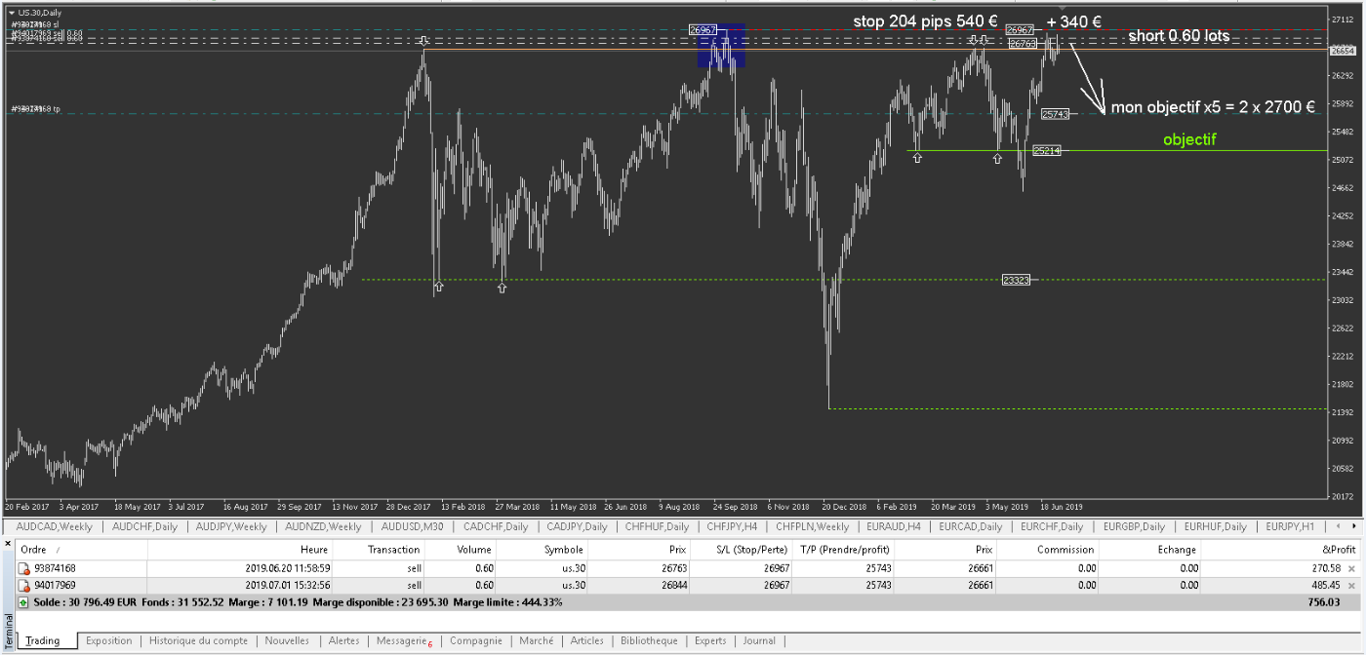Screen dimensions: 1366x655
Task: Select the down arrow above the January 2018 peak
Action: [x=423, y=41]
